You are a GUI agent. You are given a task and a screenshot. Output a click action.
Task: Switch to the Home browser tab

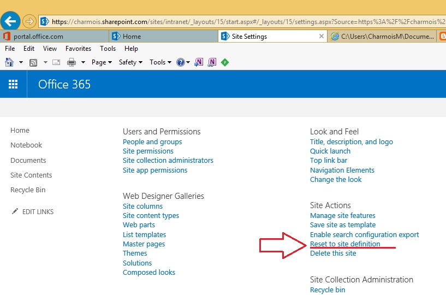[163, 36]
